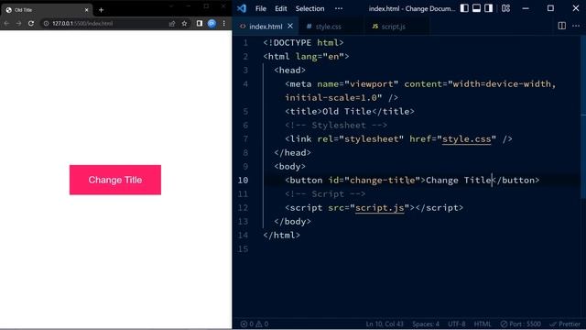This screenshot has height=330, width=586.
Task: Click the browser address bar URL
Action: 82,23
